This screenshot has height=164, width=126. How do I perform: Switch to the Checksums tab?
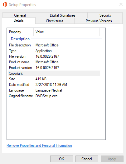(x=55, y=21)
